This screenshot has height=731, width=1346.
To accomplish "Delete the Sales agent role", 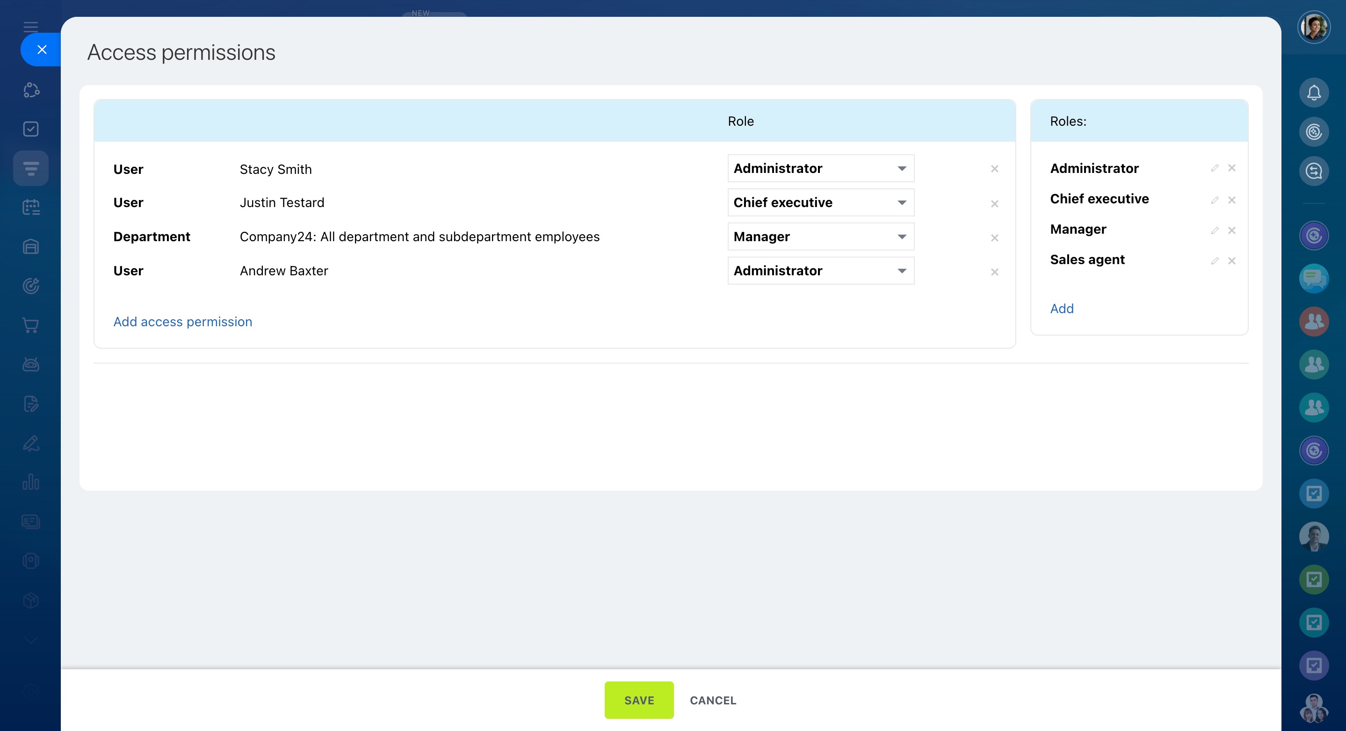I will tap(1231, 260).
